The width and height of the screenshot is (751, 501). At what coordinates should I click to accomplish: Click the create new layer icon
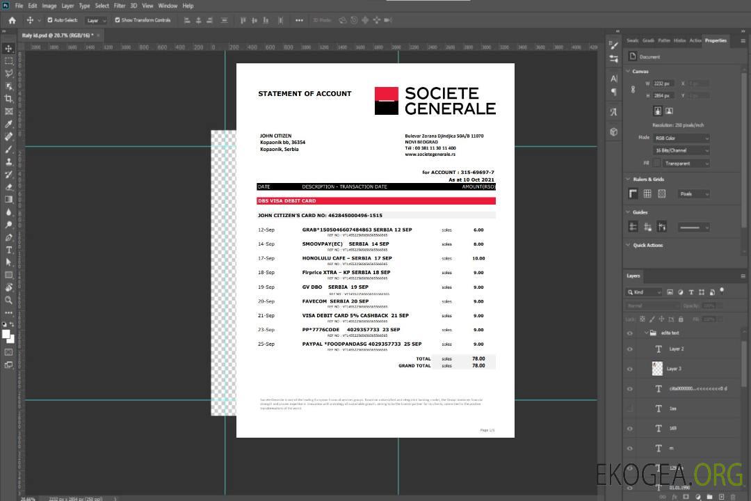721,497
